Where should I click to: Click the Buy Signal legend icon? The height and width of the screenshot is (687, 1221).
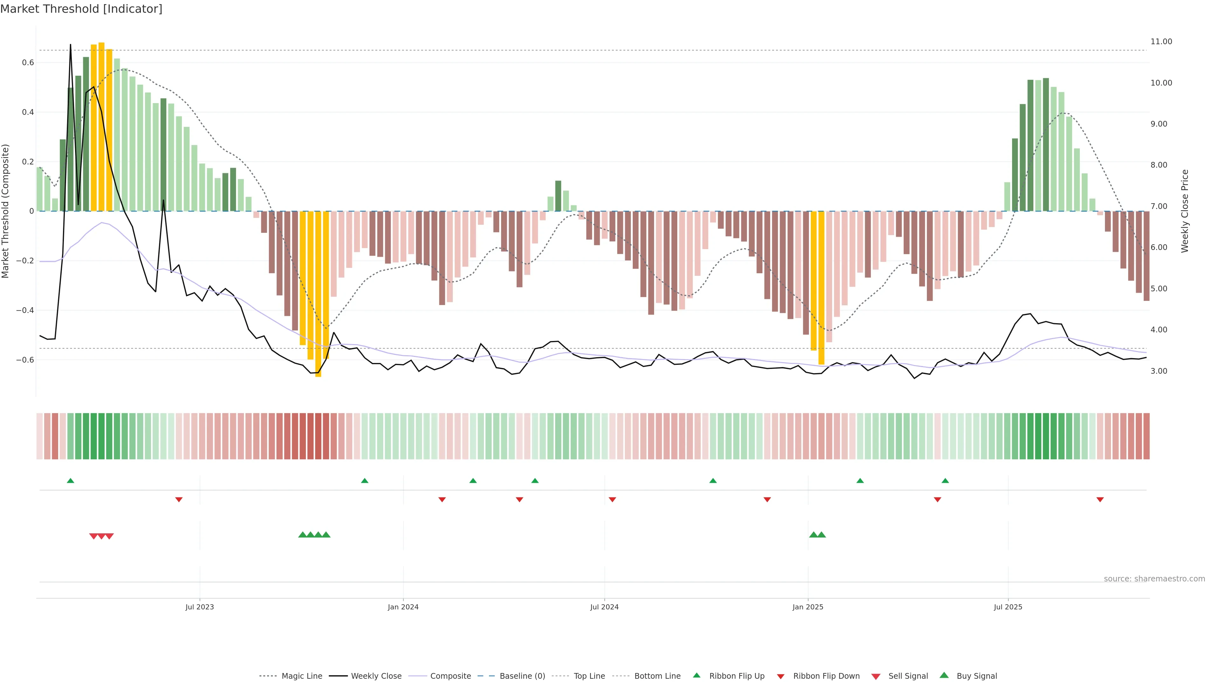[944, 675]
